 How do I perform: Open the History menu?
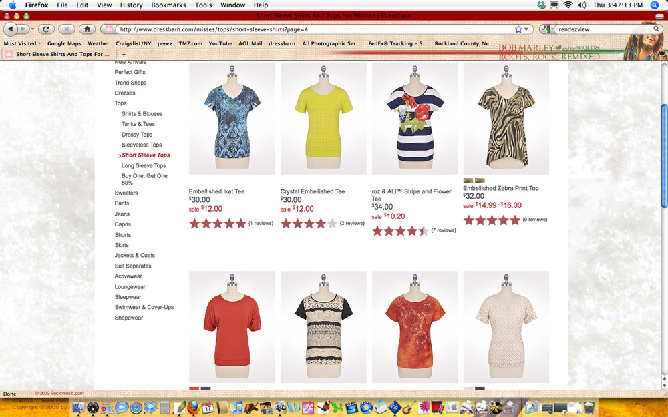[x=131, y=5]
